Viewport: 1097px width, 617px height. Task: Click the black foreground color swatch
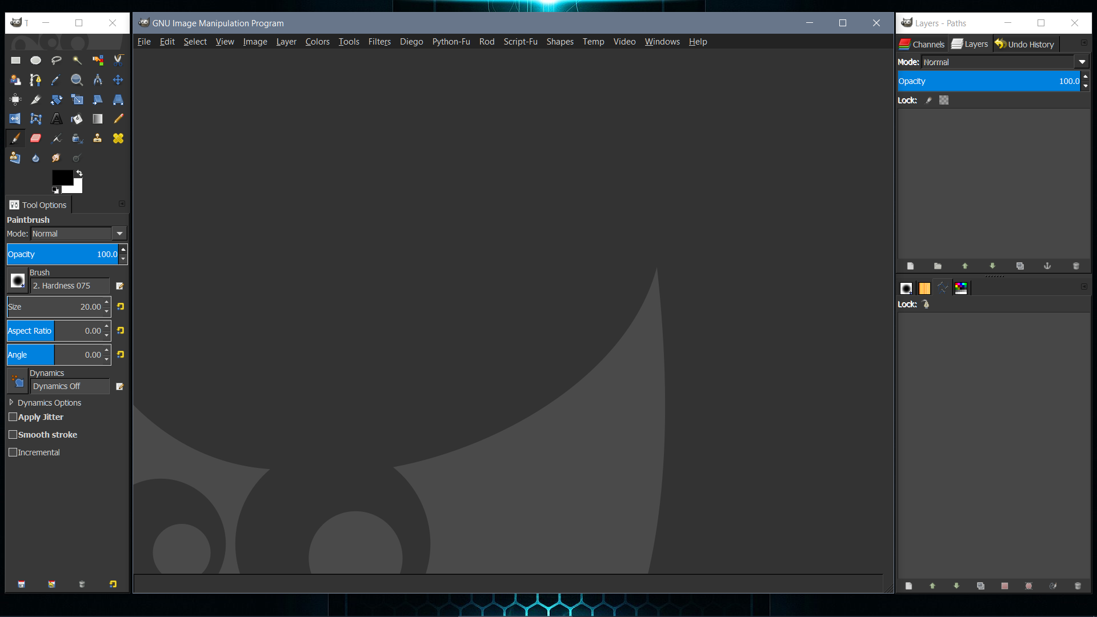coord(62,177)
